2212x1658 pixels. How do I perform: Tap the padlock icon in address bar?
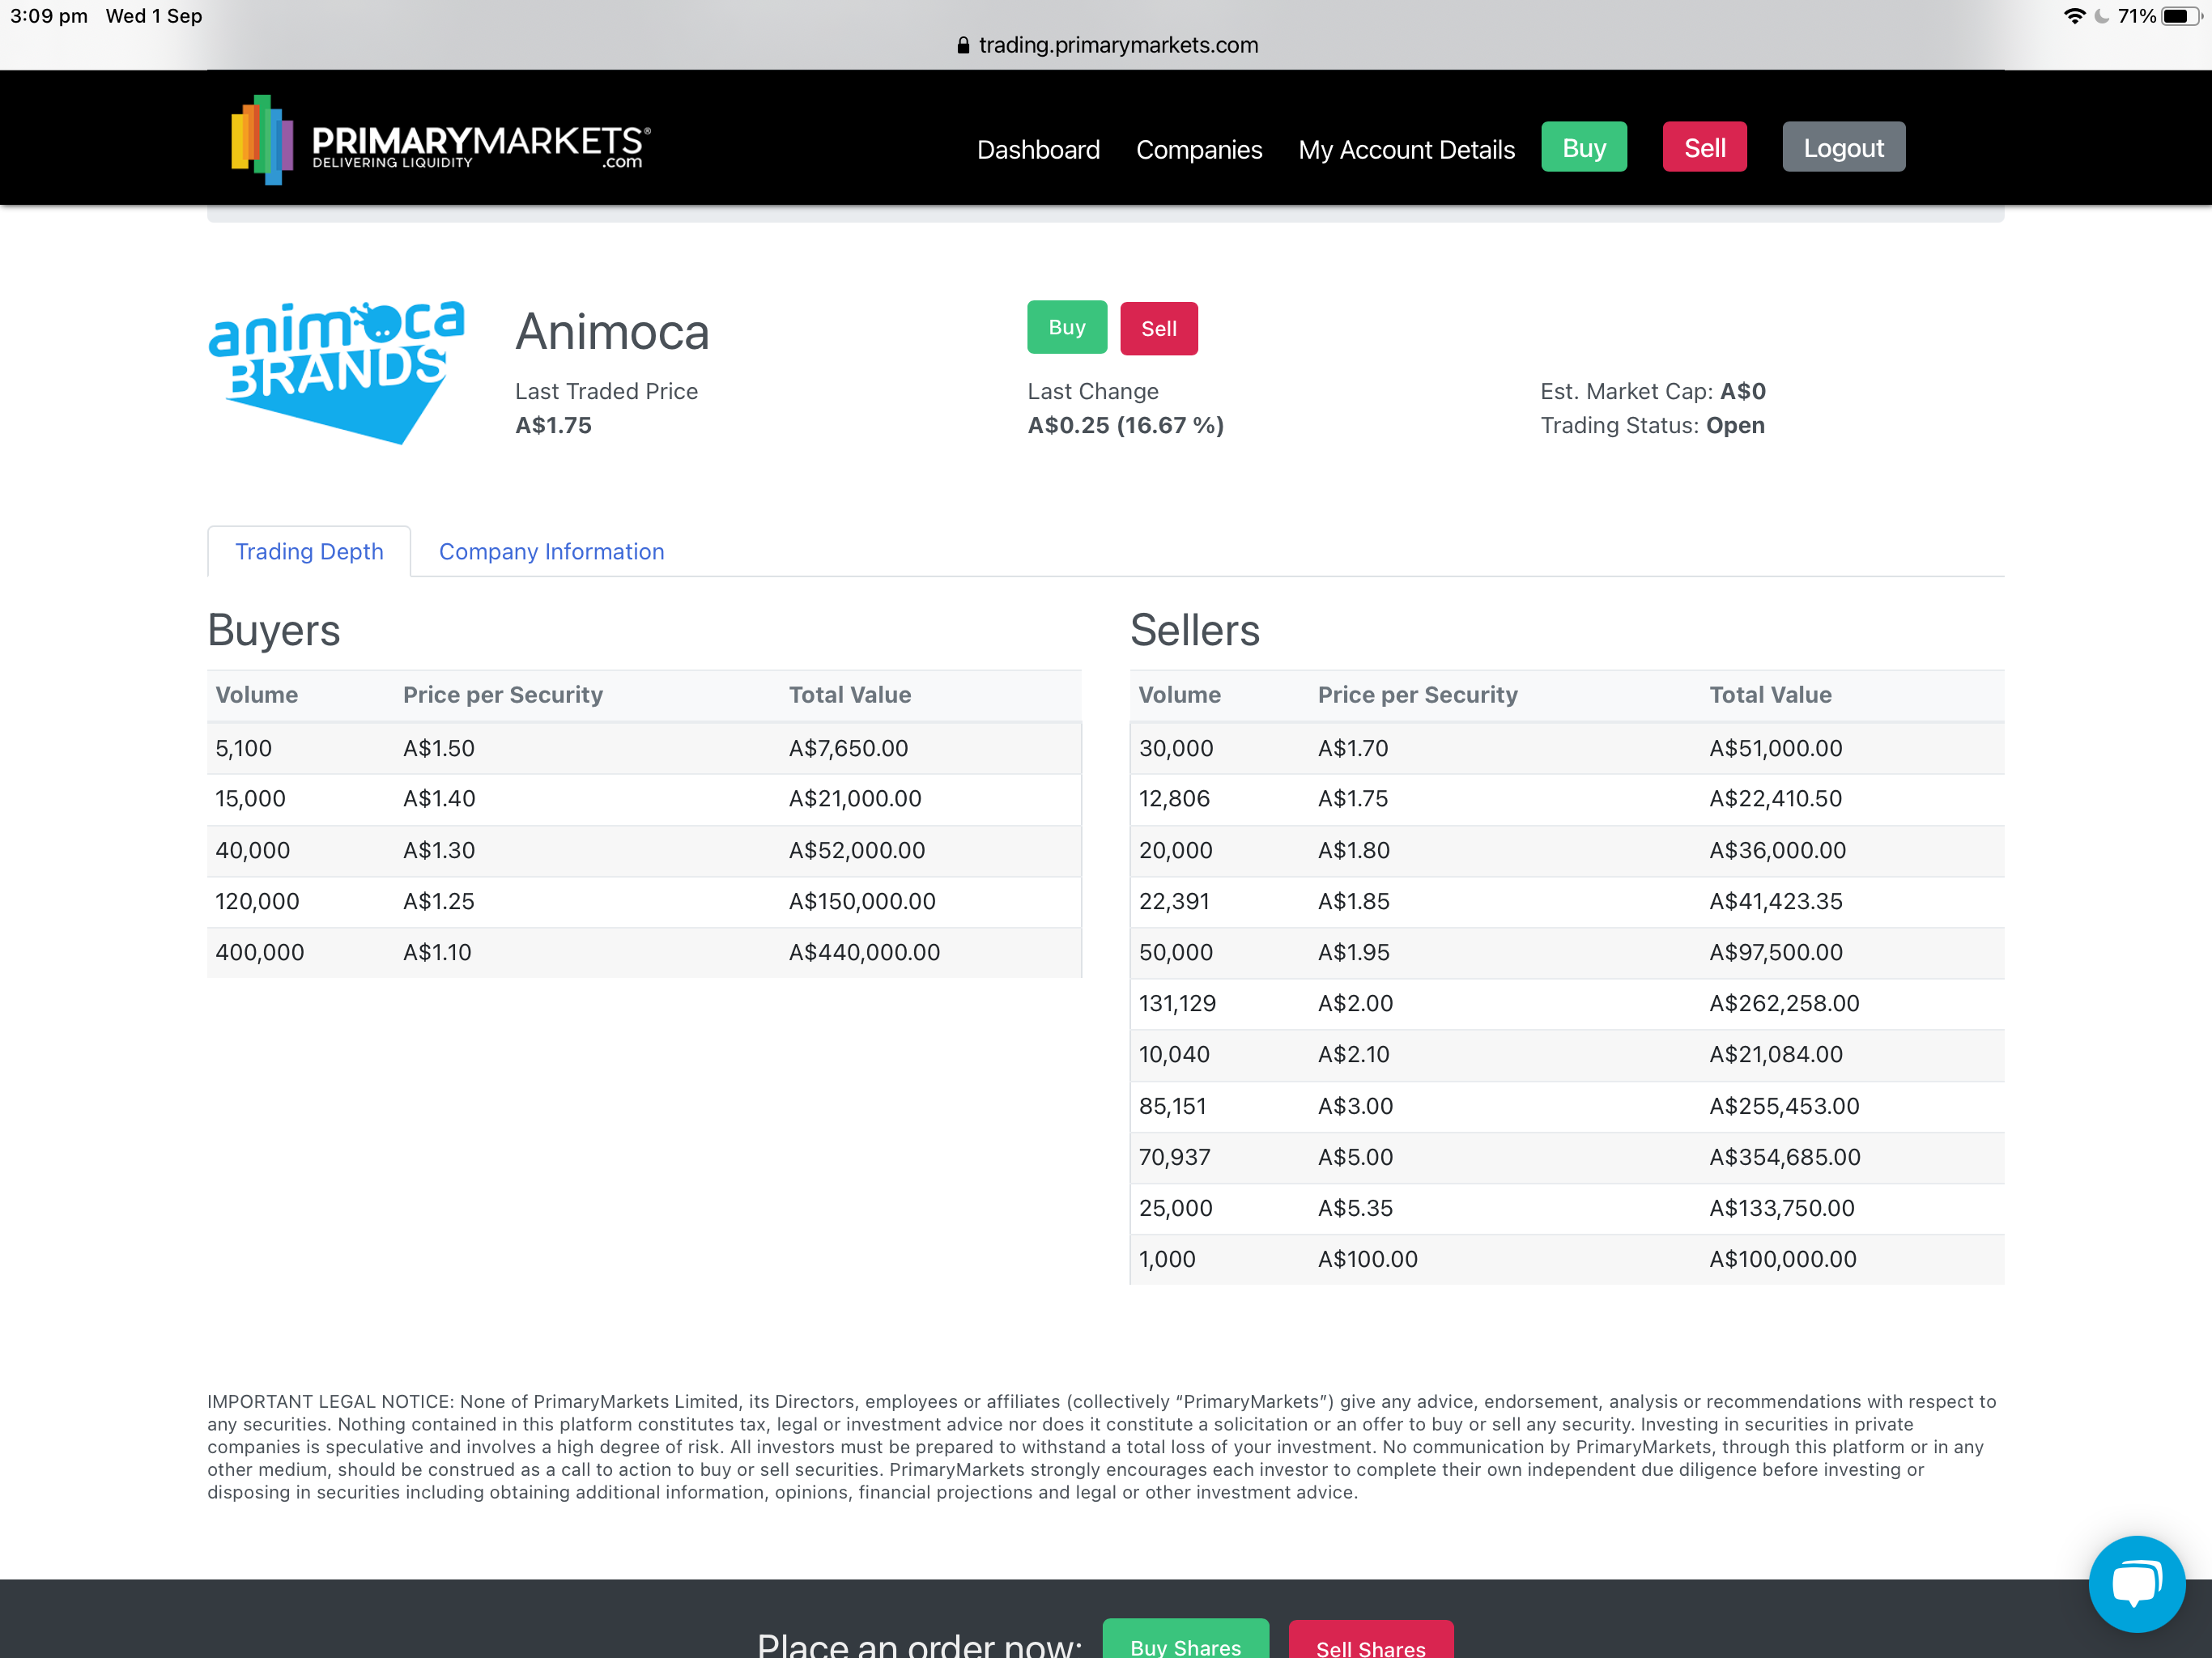click(x=963, y=45)
